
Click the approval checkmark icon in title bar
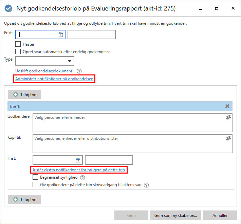pyautogui.click(x=8, y=8)
